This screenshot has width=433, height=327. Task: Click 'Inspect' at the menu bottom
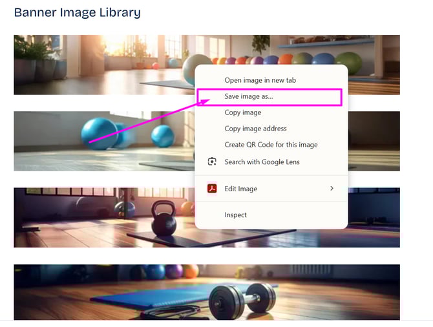click(x=235, y=215)
